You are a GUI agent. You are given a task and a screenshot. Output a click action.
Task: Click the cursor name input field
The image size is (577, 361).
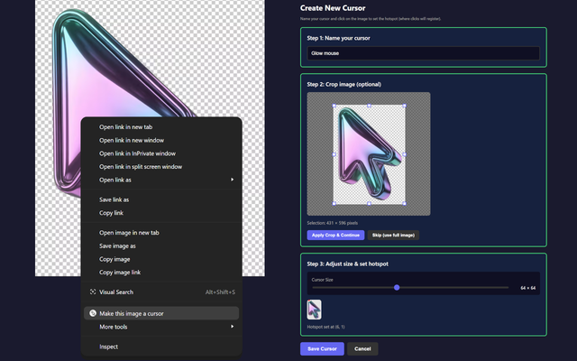(423, 53)
